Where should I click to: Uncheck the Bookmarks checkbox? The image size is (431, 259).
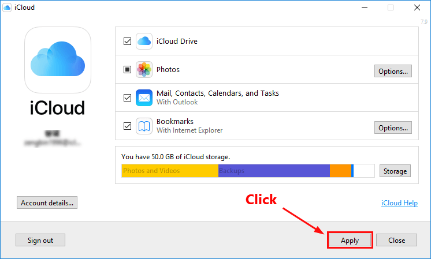(x=127, y=126)
